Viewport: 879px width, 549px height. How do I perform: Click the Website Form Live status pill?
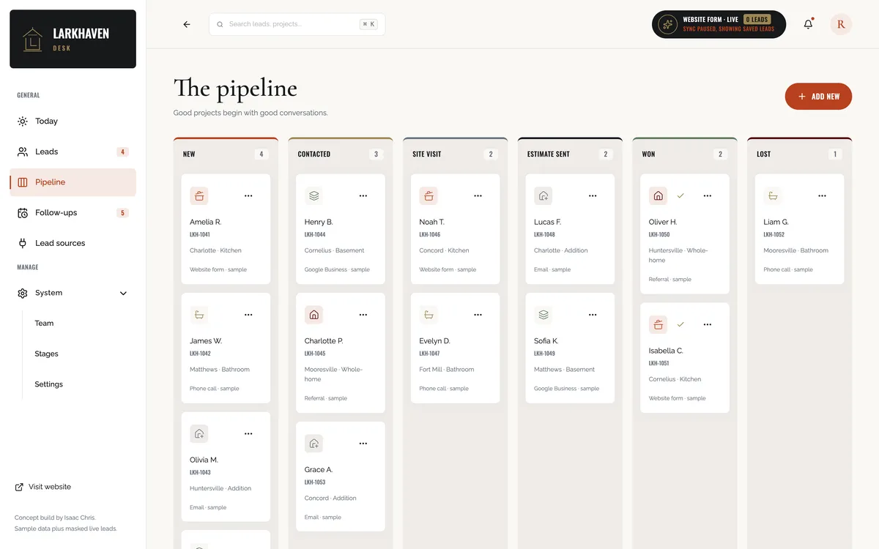(x=719, y=24)
